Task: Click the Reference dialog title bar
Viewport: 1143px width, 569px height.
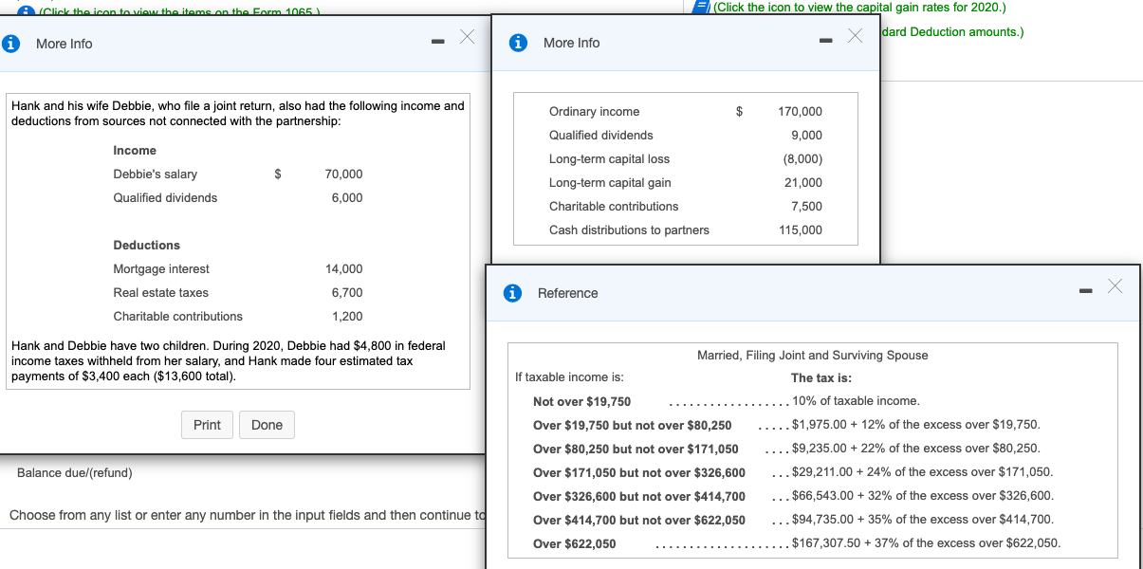Action: [x=664, y=294]
